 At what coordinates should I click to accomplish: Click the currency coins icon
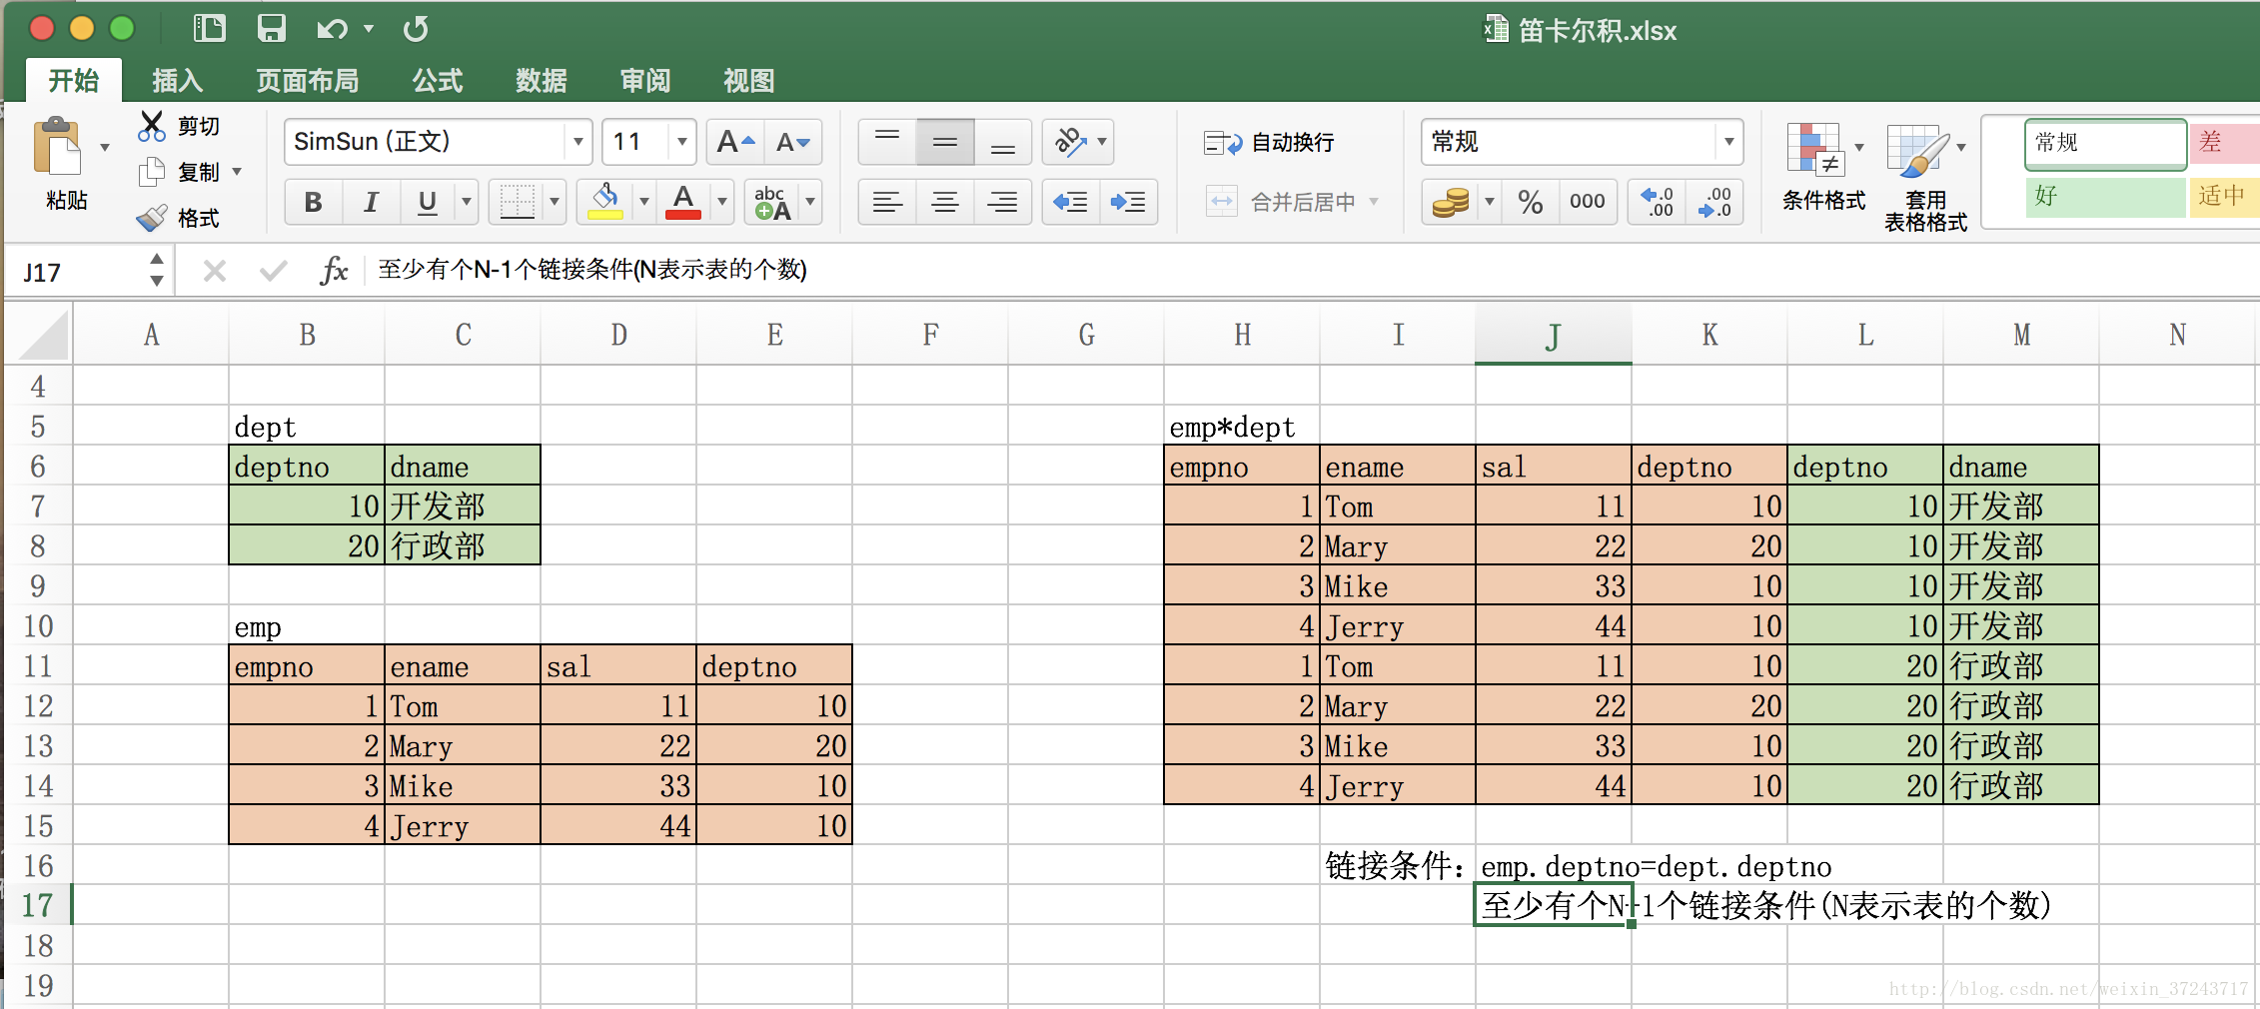pos(1450,202)
